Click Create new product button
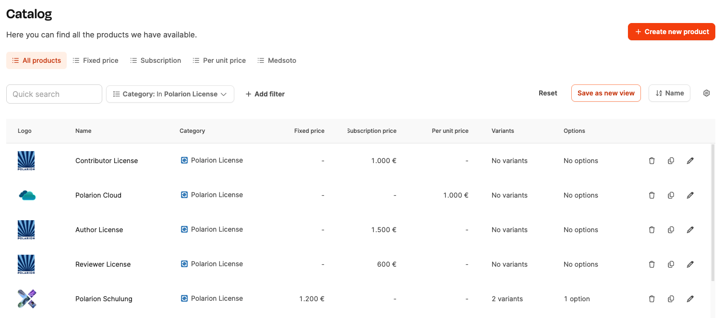Screen dimensions: 723x318 coord(671,32)
